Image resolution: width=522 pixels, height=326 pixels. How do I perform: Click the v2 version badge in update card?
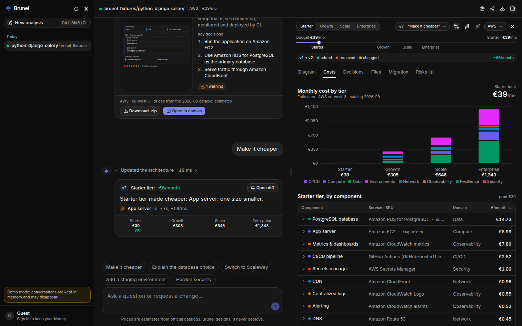click(124, 188)
